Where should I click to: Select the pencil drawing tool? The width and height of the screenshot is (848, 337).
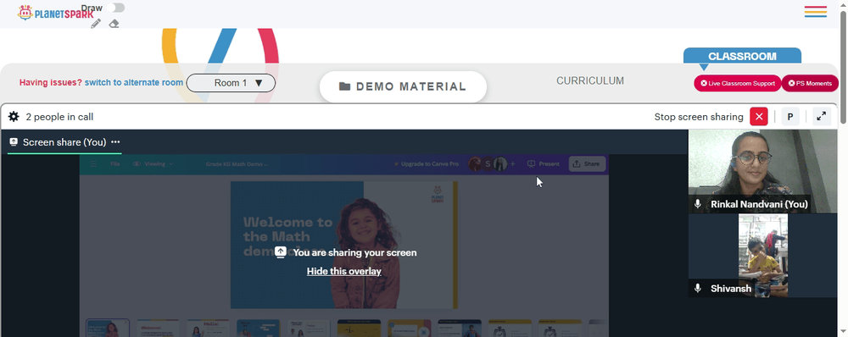(x=96, y=23)
